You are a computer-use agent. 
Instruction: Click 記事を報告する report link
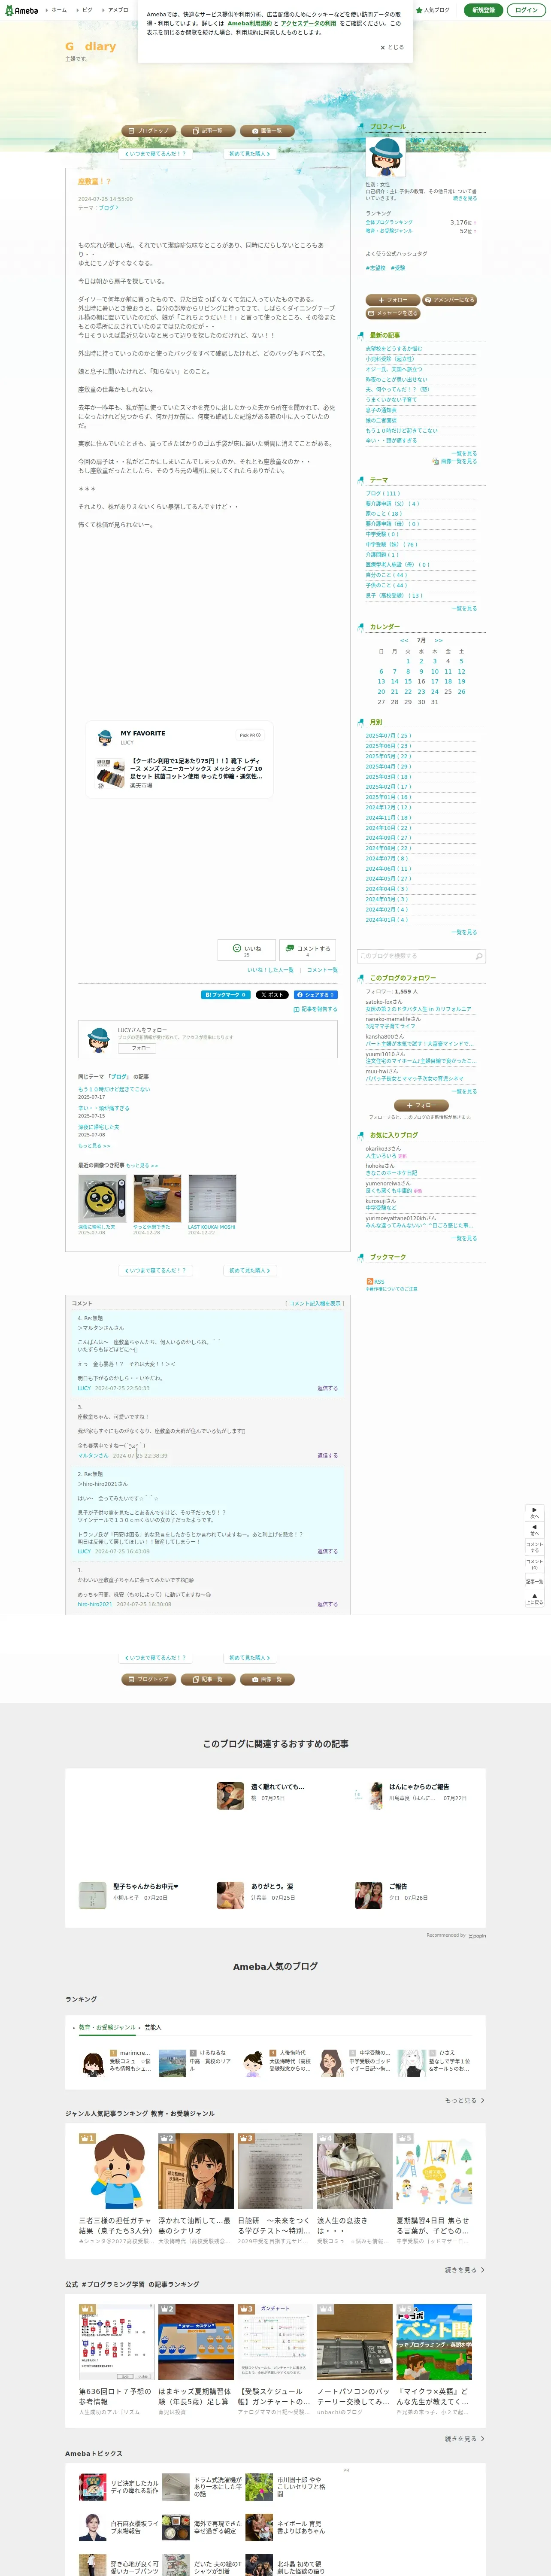tap(316, 1010)
